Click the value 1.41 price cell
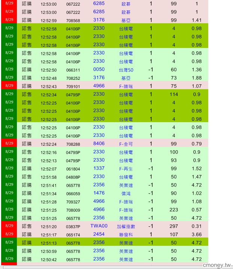The width and height of the screenshot is (233, 269). click(197, 20)
